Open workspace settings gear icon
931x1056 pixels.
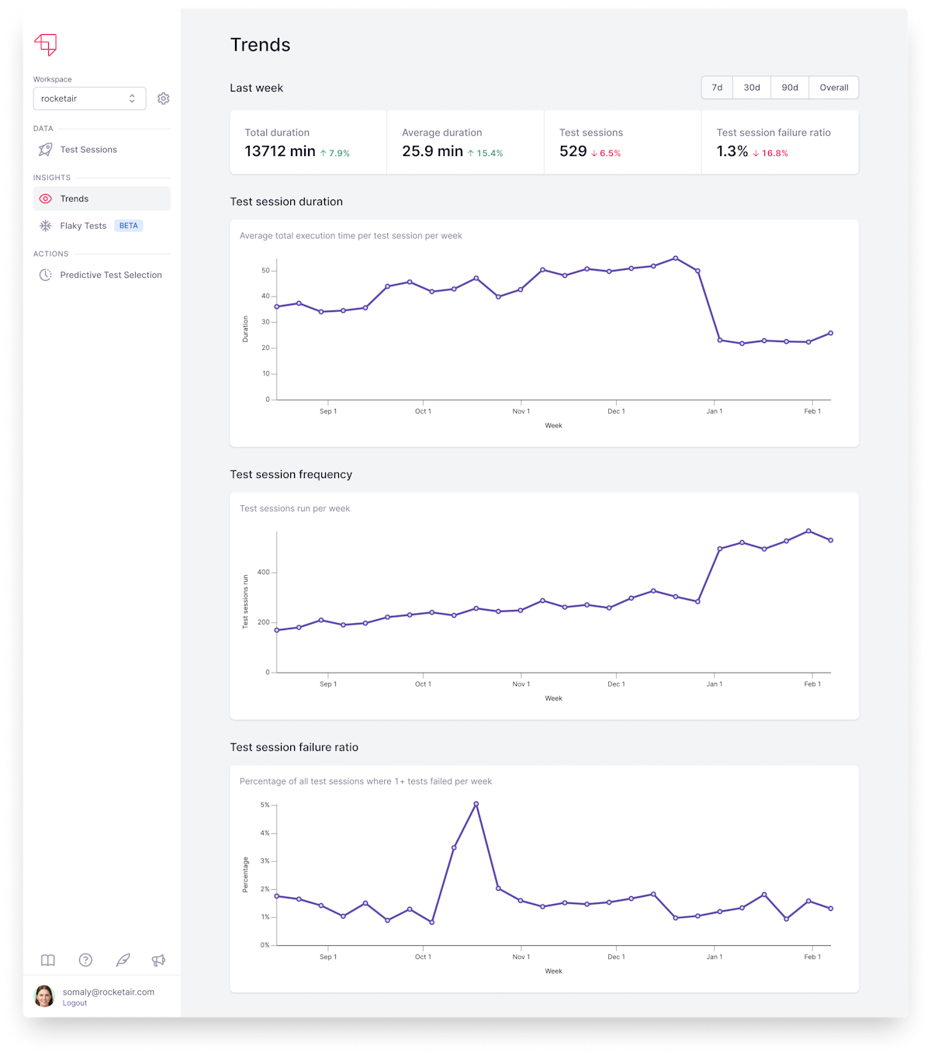coord(163,99)
